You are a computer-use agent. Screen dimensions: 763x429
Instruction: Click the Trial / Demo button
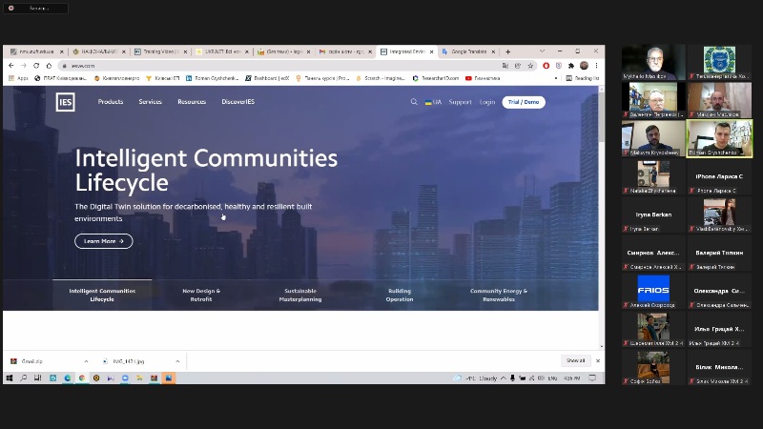click(x=524, y=102)
